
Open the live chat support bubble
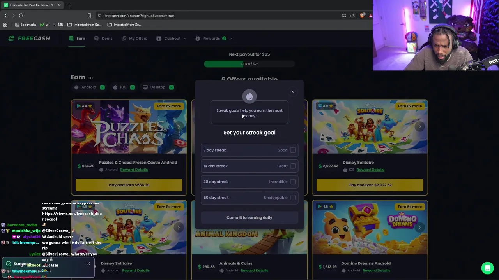click(487, 268)
